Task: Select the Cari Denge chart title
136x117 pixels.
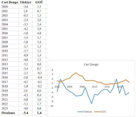Action: (91, 64)
